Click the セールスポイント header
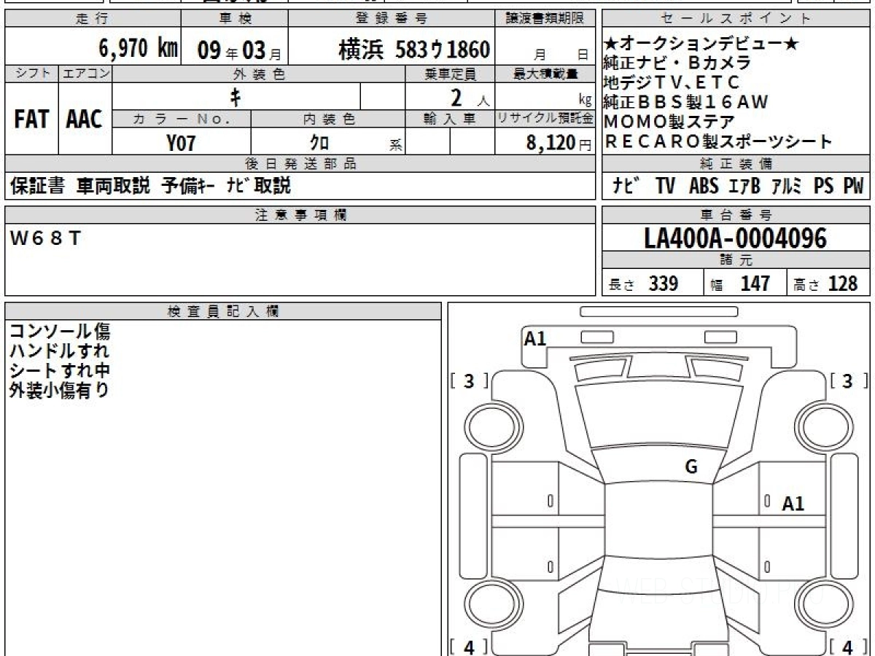The height and width of the screenshot is (656, 875). coord(736,18)
